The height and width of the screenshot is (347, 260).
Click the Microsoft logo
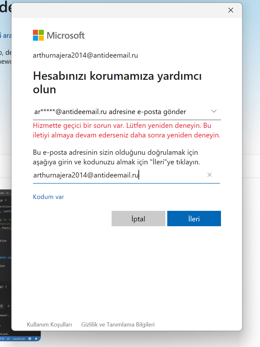pyautogui.click(x=59, y=36)
